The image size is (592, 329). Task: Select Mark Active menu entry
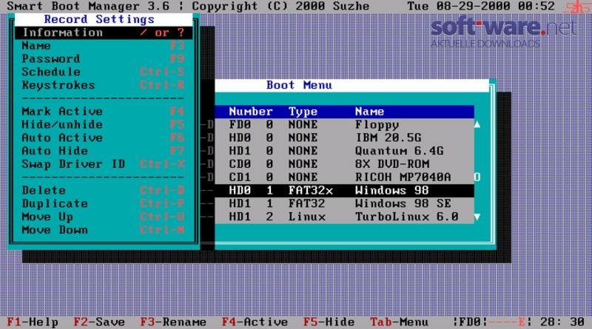click(x=104, y=112)
